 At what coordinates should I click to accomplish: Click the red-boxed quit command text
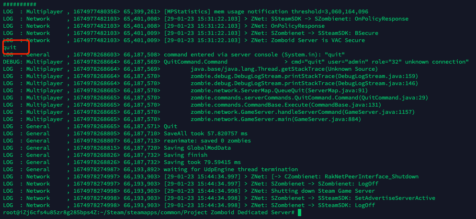(x=10, y=48)
